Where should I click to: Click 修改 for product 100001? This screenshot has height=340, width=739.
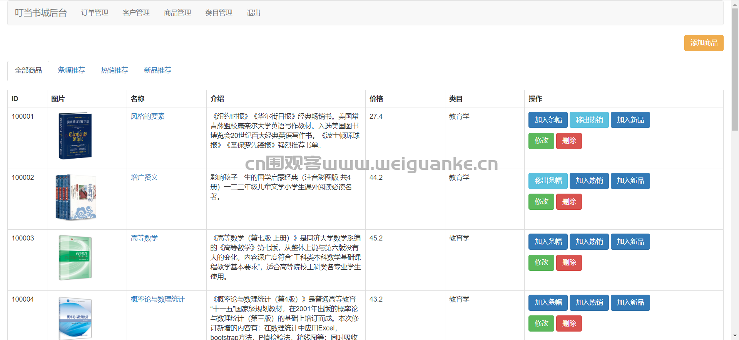pyautogui.click(x=541, y=141)
